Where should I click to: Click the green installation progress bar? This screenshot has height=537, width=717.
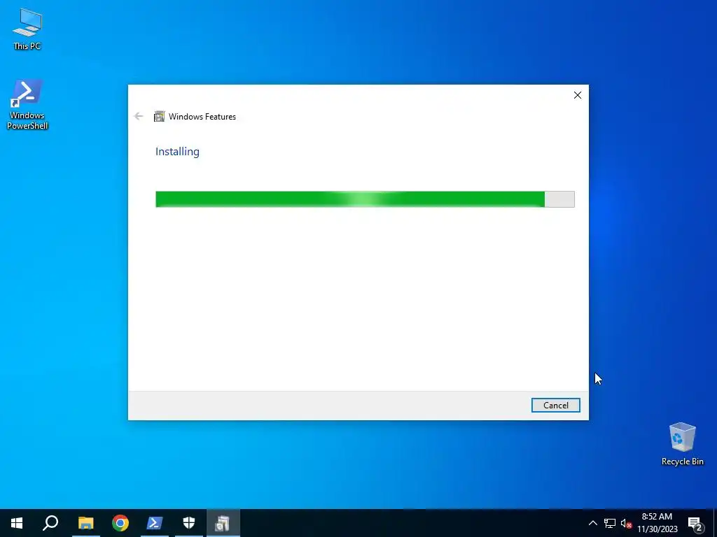[365, 199]
